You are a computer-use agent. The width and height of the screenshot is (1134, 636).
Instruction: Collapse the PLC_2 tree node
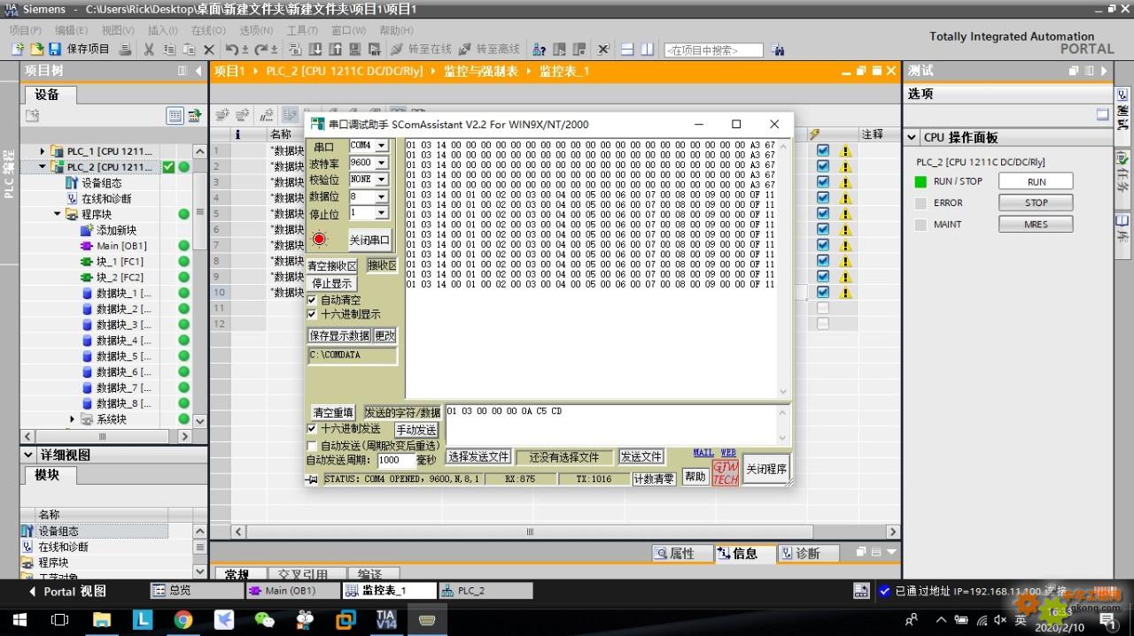point(43,166)
